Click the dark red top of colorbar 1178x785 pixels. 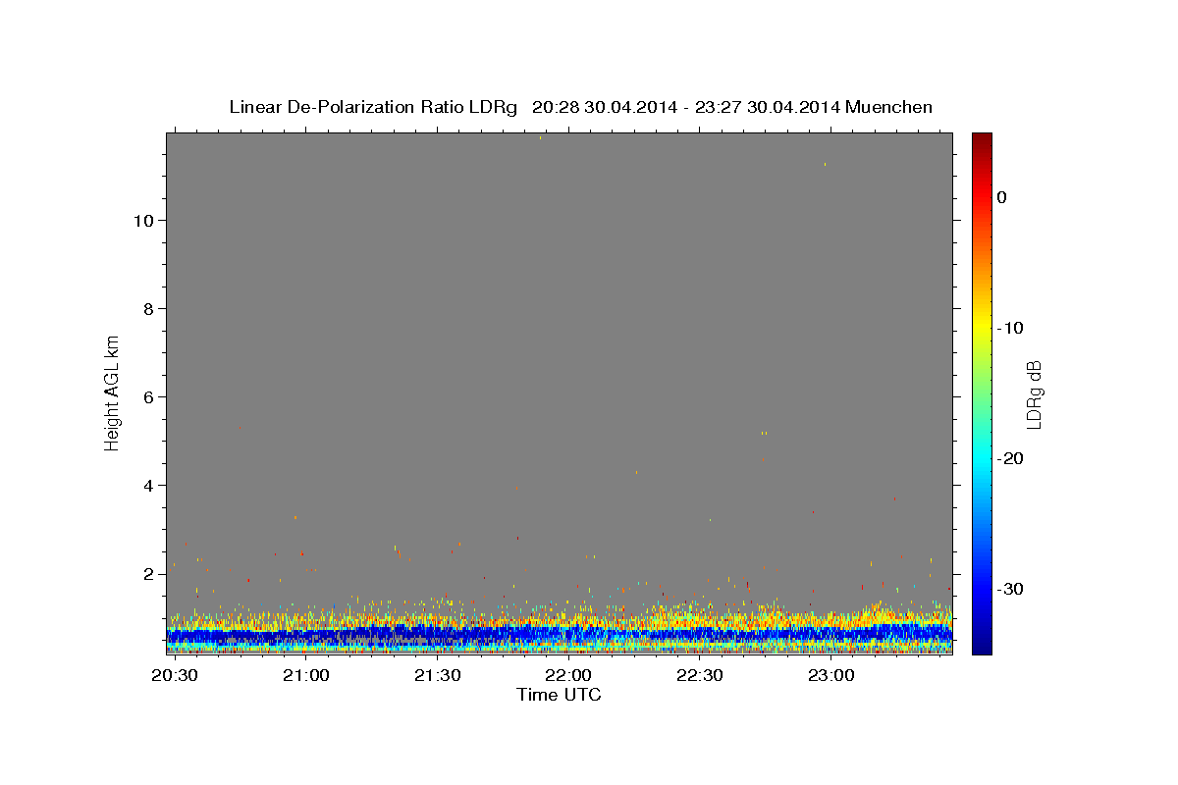982,140
